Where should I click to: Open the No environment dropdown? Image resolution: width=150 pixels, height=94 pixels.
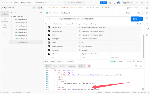pos(135,8)
